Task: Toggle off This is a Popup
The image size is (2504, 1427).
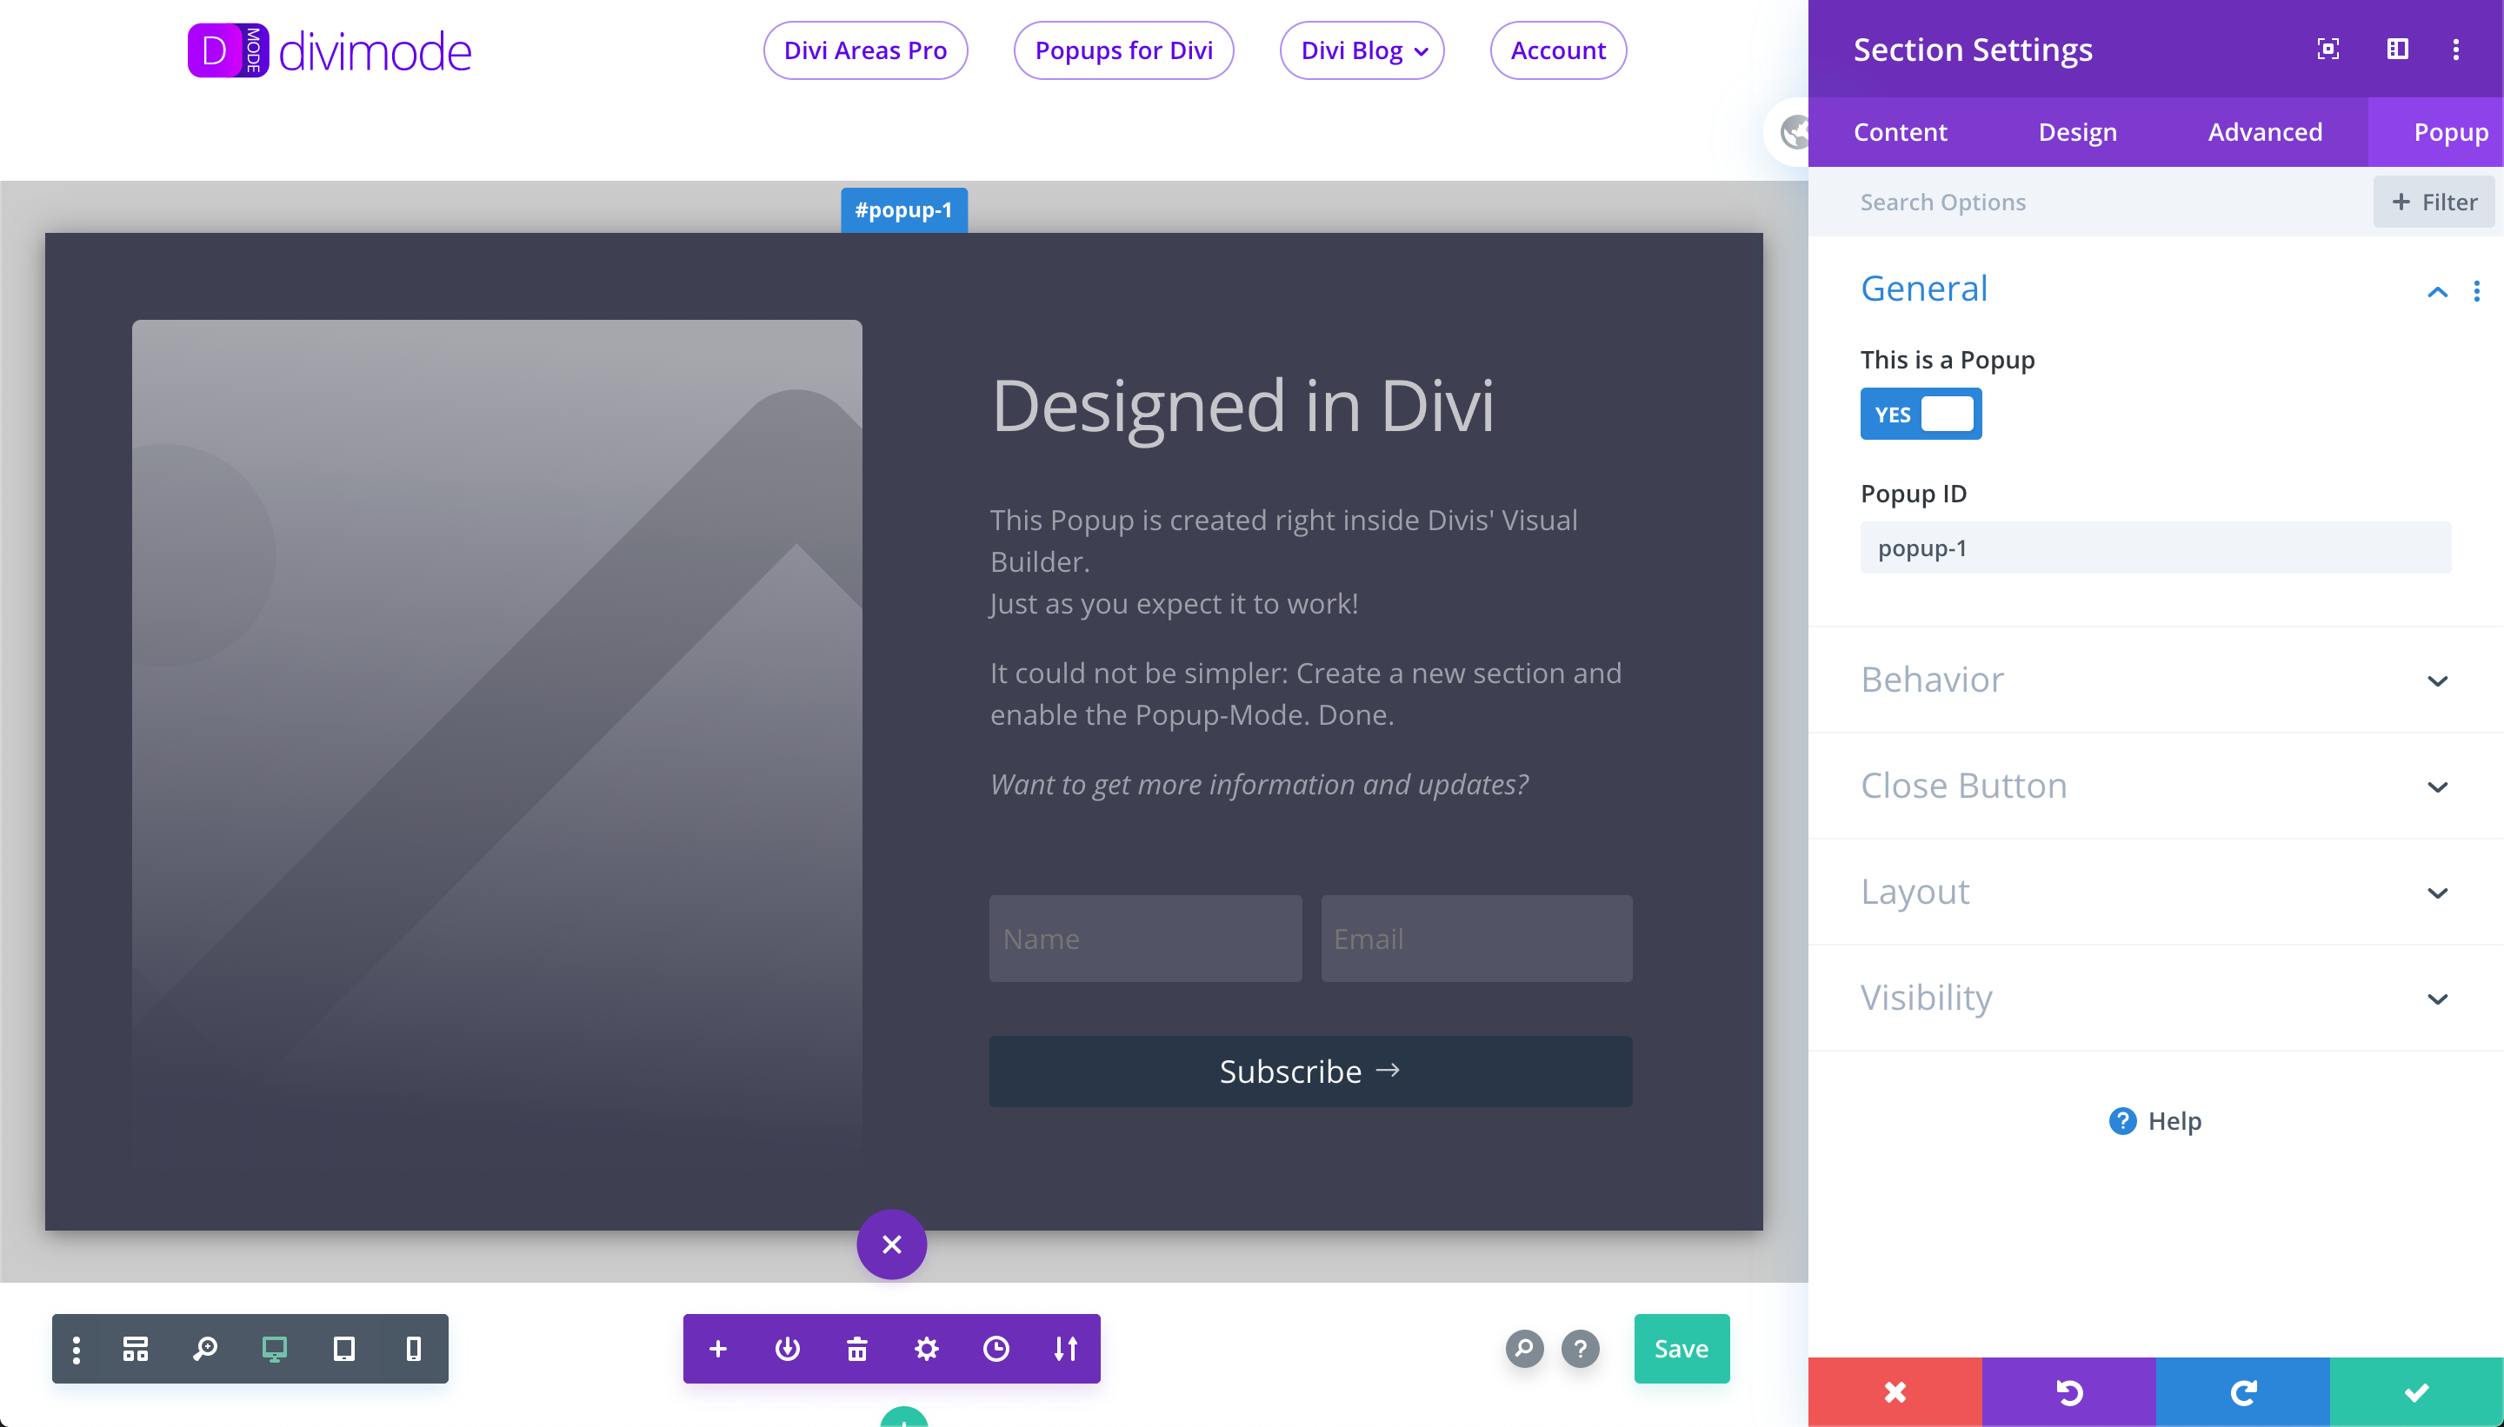Action: tap(1920, 414)
